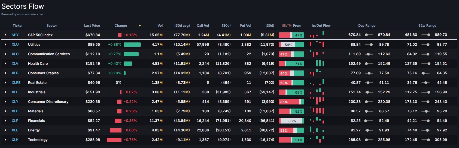Click XLU green change bar +0.88%
This screenshot has height=148, width=459.
pos(132,45)
